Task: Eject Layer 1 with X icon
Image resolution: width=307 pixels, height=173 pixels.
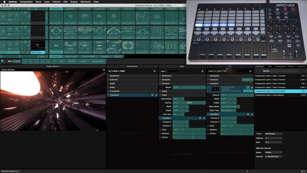Action: [x=3, y=46]
